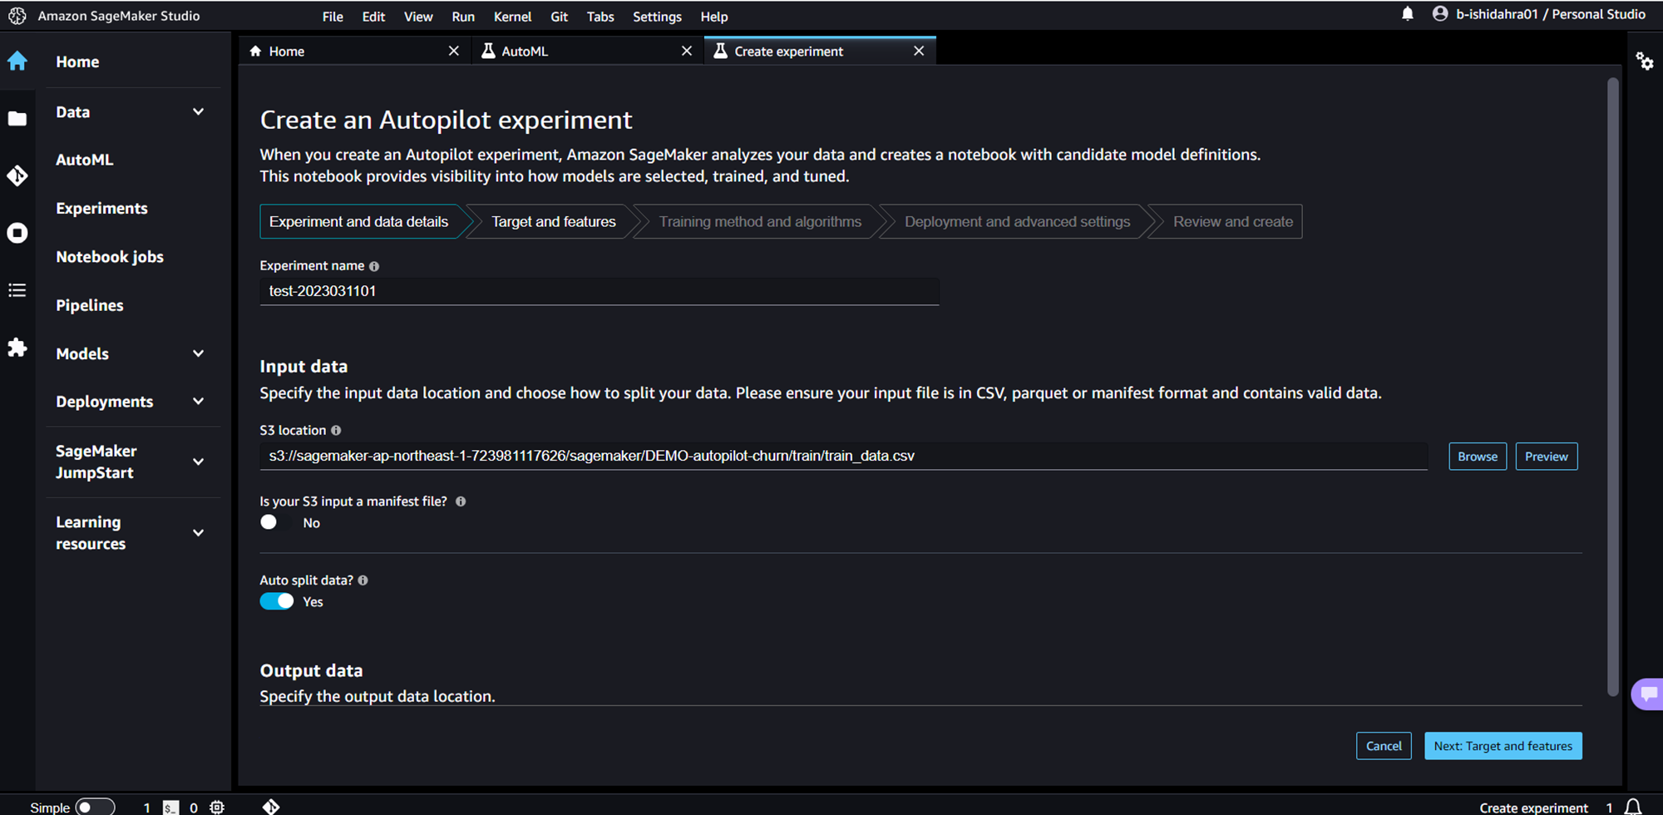The width and height of the screenshot is (1663, 815).
Task: Expand the Data section in the sidebar
Action: 198,111
